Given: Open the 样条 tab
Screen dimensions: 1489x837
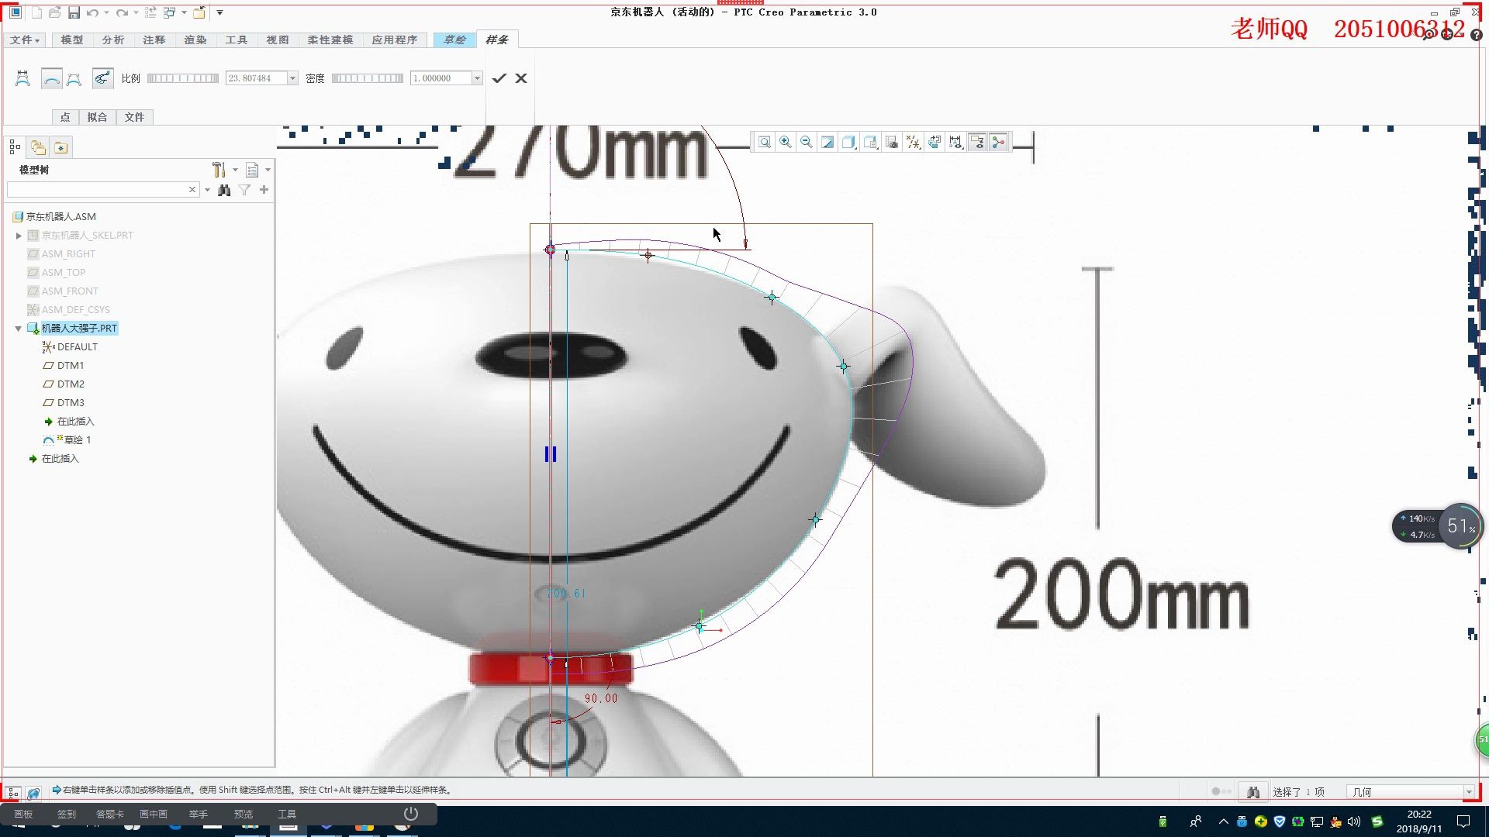Looking at the screenshot, I should (x=497, y=39).
